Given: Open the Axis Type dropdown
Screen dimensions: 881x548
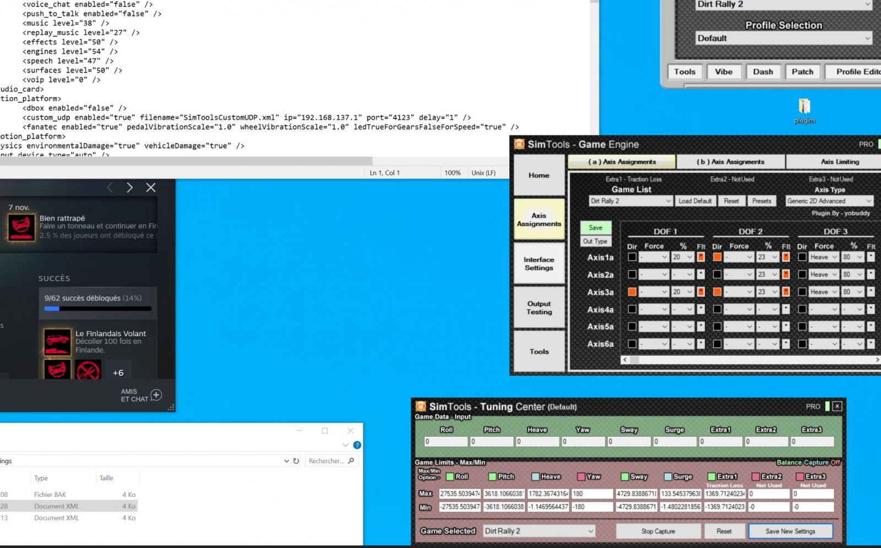Looking at the screenshot, I should 829,201.
